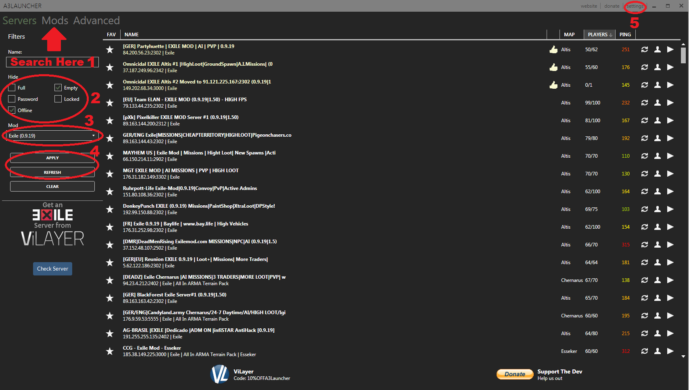Click the server list scrollbar thumb

683,55
